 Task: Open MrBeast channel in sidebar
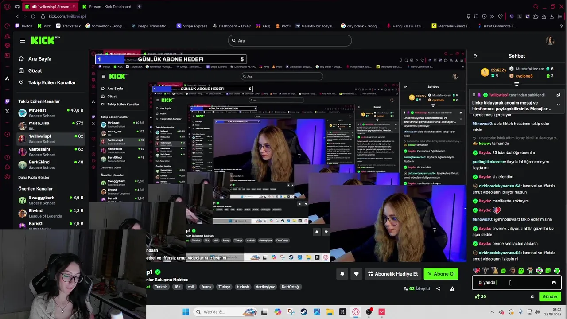click(x=50, y=113)
